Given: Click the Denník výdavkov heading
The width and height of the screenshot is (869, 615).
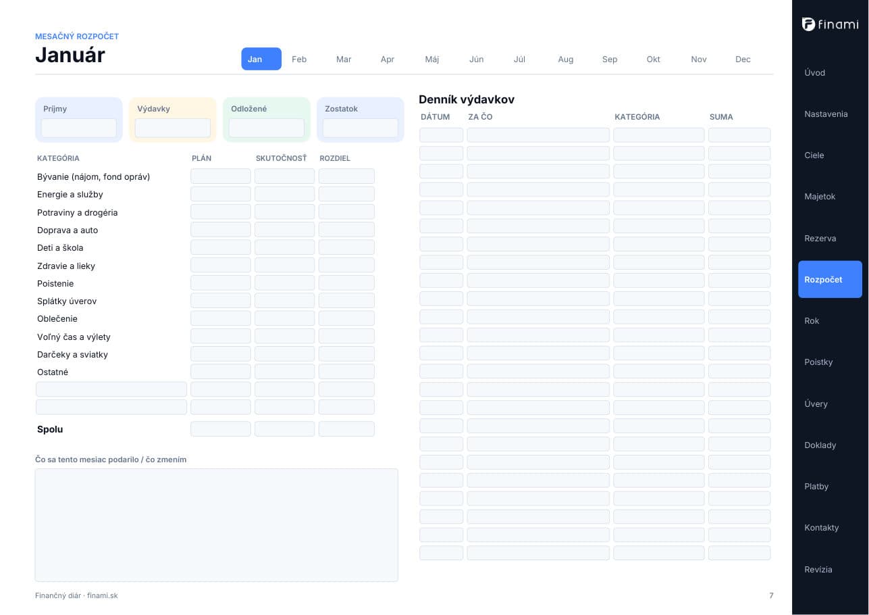Looking at the screenshot, I should tap(467, 99).
